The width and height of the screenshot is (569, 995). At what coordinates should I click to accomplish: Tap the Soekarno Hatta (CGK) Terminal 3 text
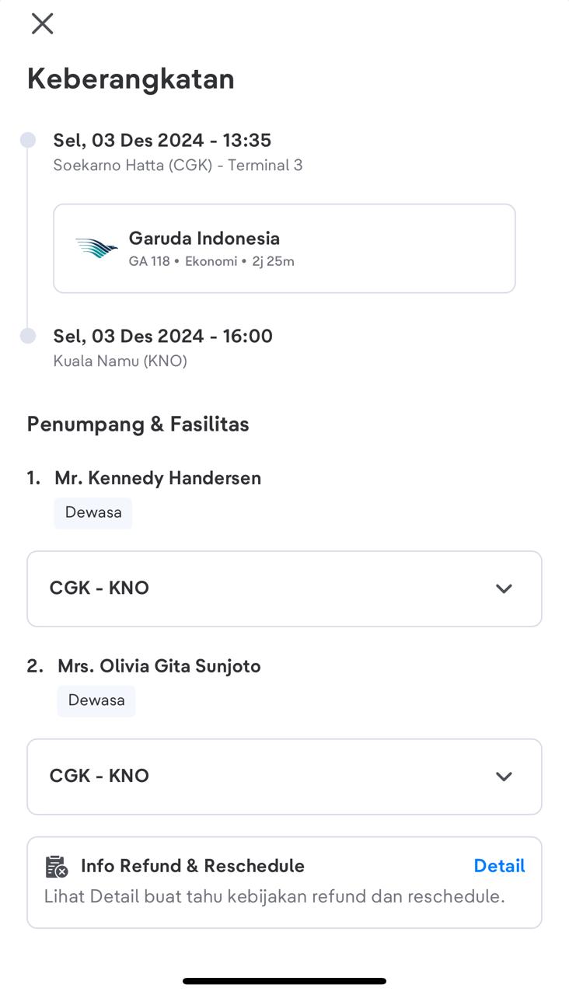pyautogui.click(x=178, y=165)
